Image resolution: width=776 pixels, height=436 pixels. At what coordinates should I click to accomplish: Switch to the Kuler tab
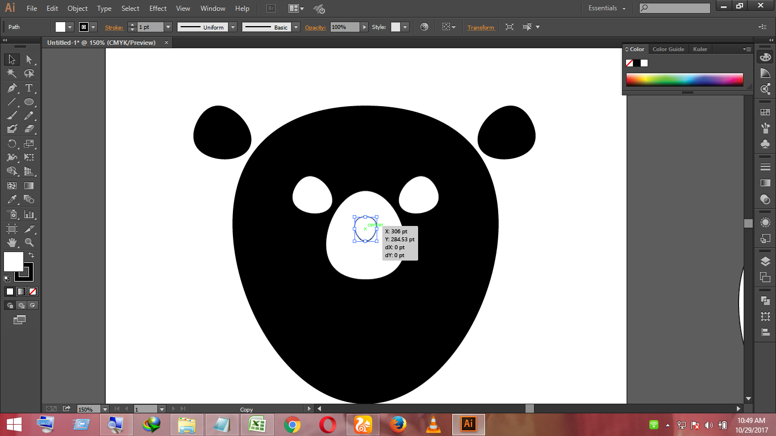700,49
